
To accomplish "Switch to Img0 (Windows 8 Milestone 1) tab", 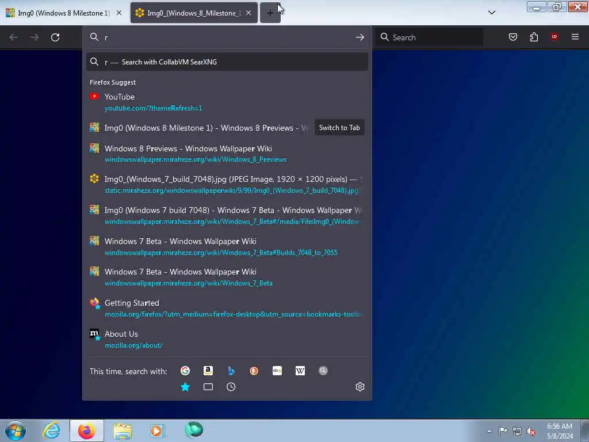I will pyautogui.click(x=64, y=13).
